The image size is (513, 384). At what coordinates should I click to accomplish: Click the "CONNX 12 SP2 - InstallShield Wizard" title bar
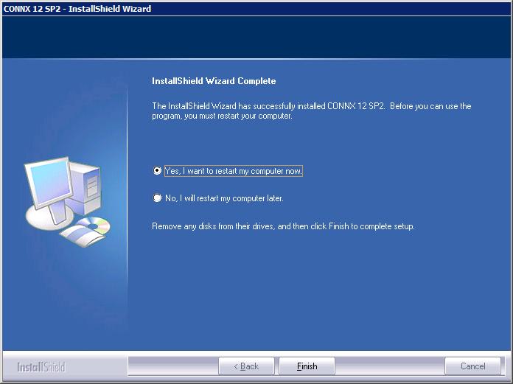(256, 9)
